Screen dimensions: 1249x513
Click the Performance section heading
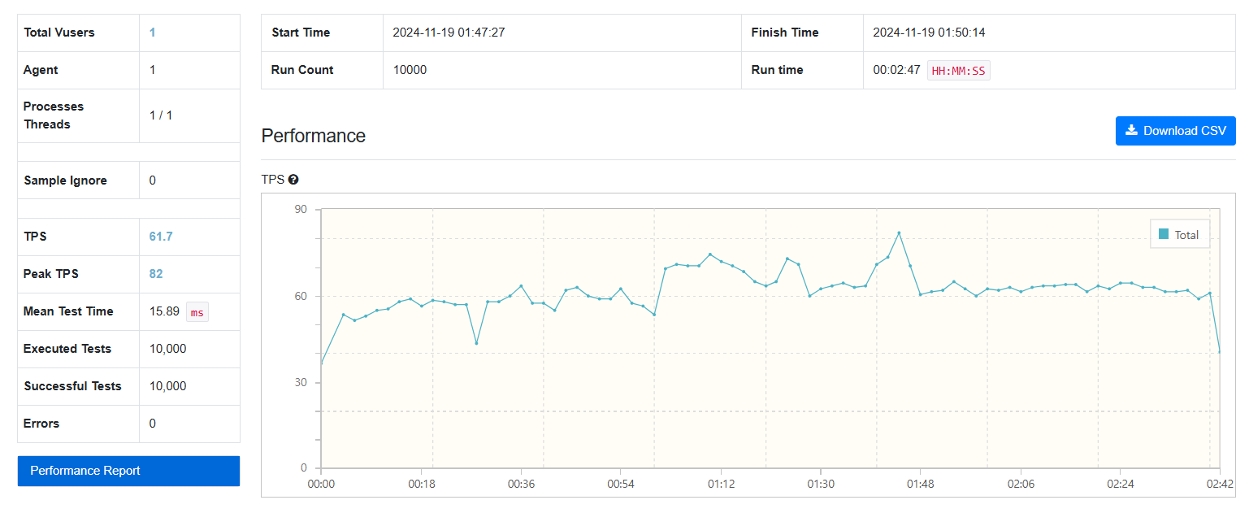click(314, 136)
